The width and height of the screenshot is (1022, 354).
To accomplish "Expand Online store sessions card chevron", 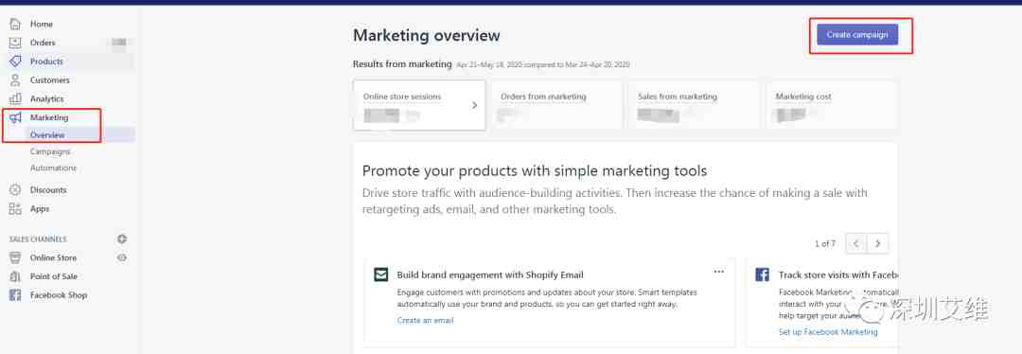I will (x=474, y=105).
